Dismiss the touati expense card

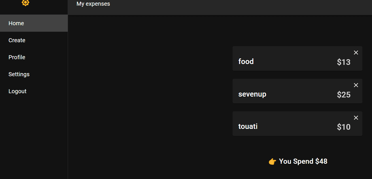pos(356,118)
